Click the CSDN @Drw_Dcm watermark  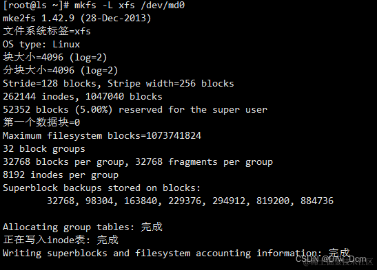coord(331,259)
